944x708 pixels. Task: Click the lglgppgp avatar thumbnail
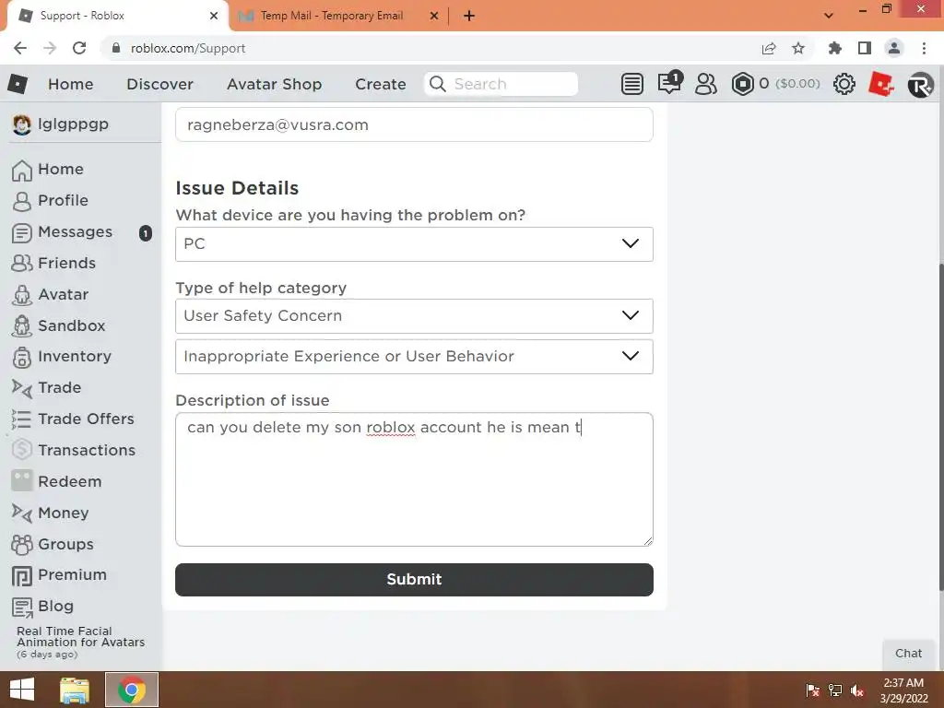pos(22,124)
